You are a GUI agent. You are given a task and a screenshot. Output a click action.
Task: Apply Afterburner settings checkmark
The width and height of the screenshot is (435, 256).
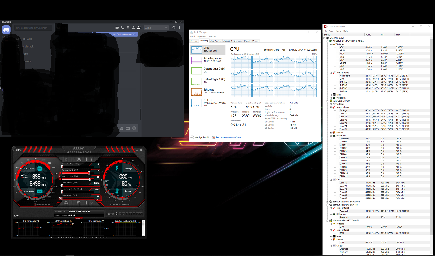[91, 203]
